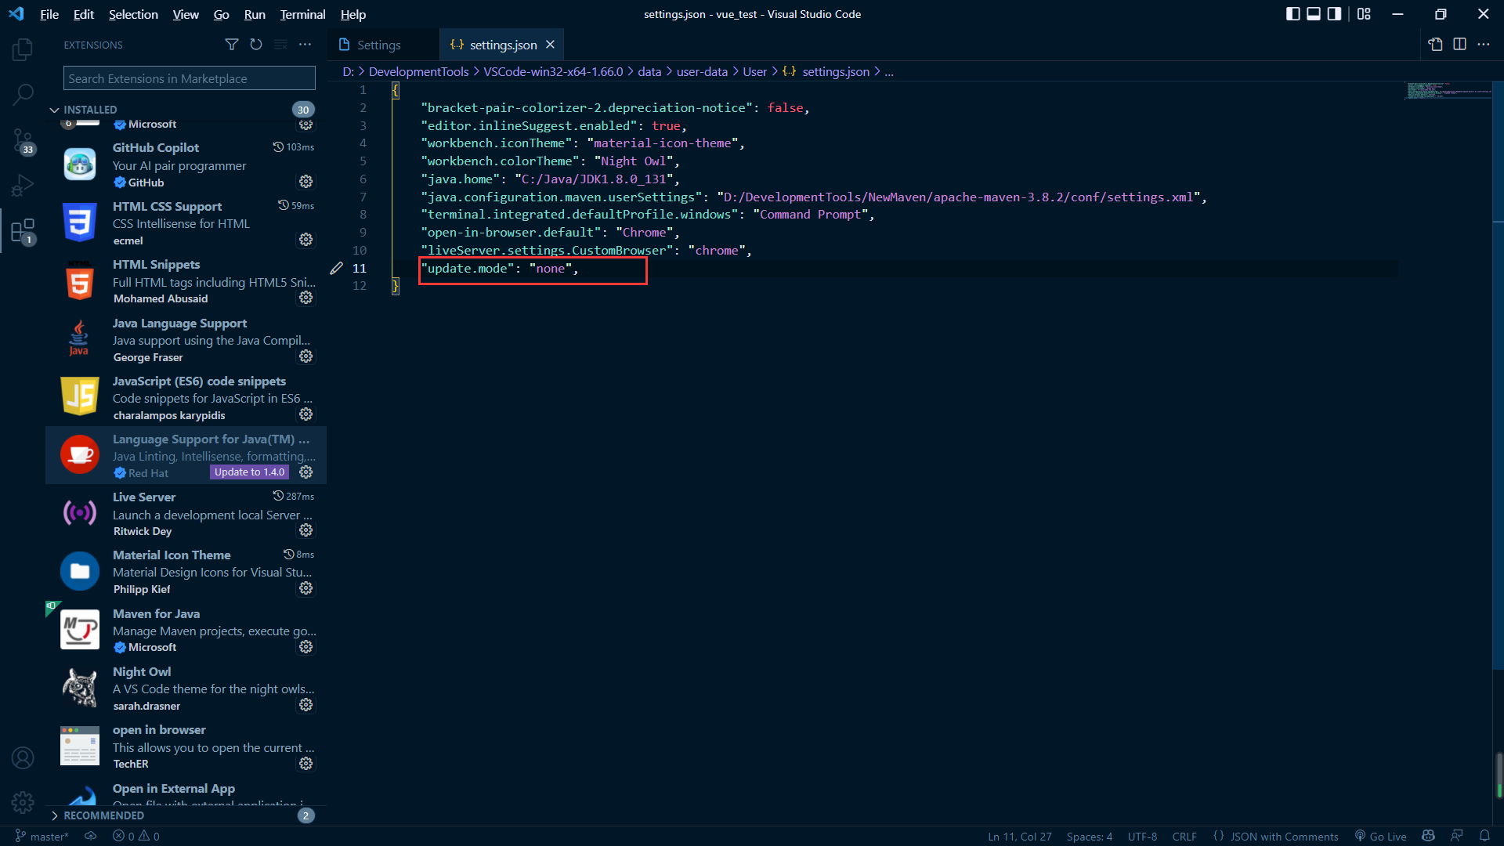Screen dimensions: 1504x846
Task: Click the editor minimap preview
Action: 1448,91
